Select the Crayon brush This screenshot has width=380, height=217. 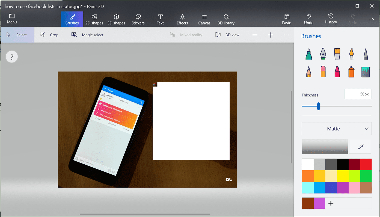click(337, 72)
